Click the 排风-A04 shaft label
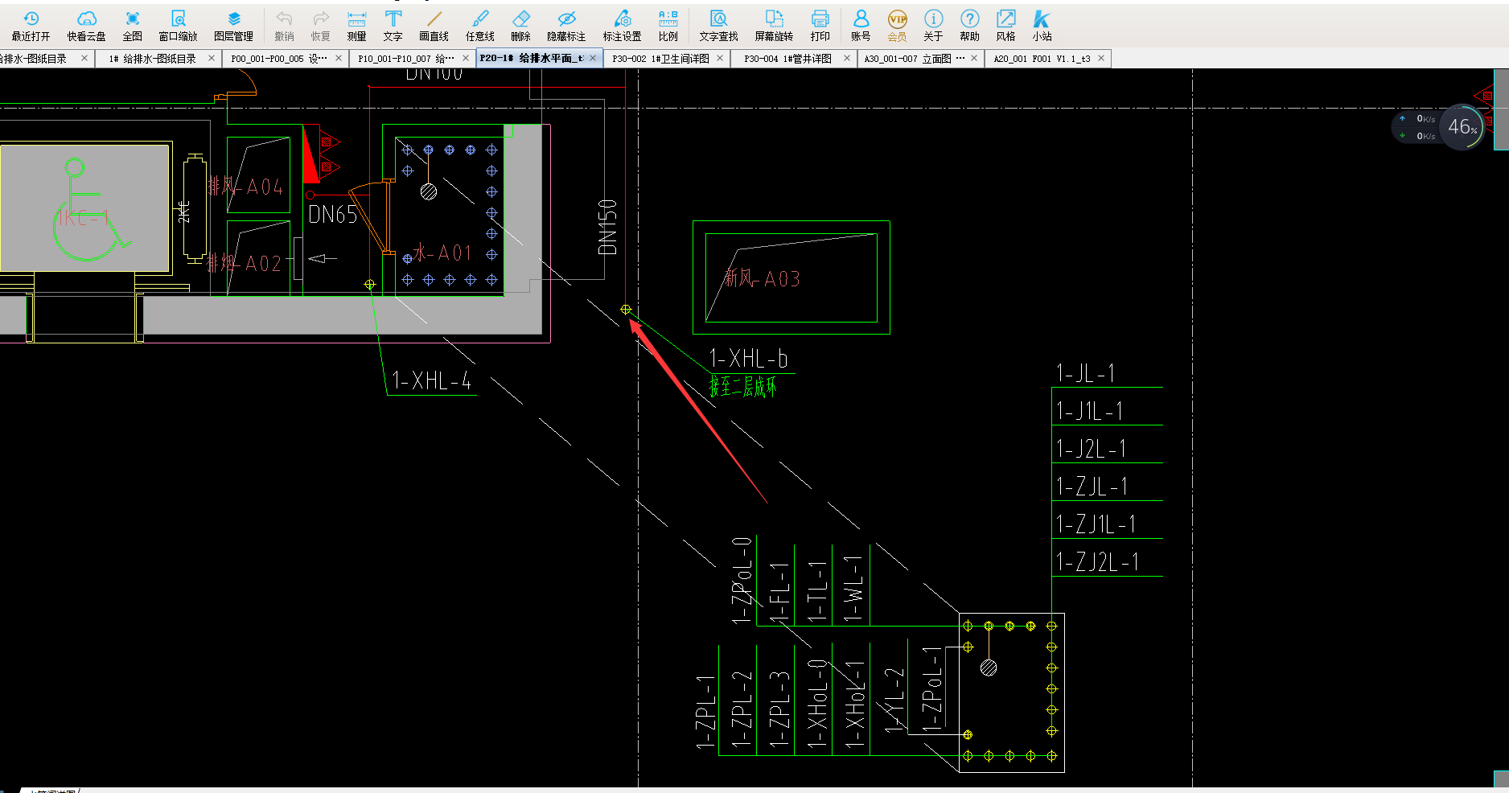This screenshot has width=1509, height=793. (x=245, y=187)
